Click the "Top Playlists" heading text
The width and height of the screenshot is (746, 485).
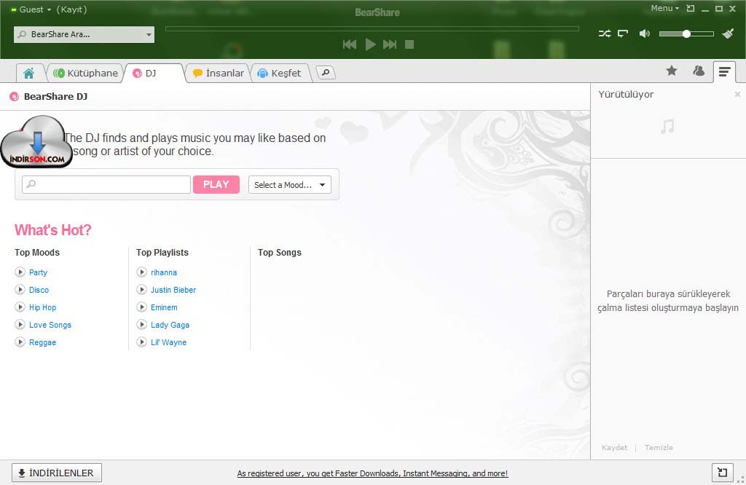[162, 253]
